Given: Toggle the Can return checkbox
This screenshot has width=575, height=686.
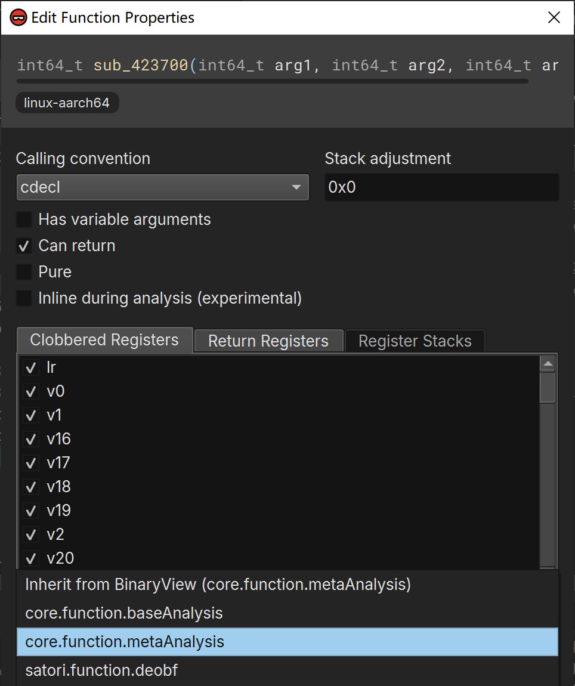Looking at the screenshot, I should coord(24,246).
